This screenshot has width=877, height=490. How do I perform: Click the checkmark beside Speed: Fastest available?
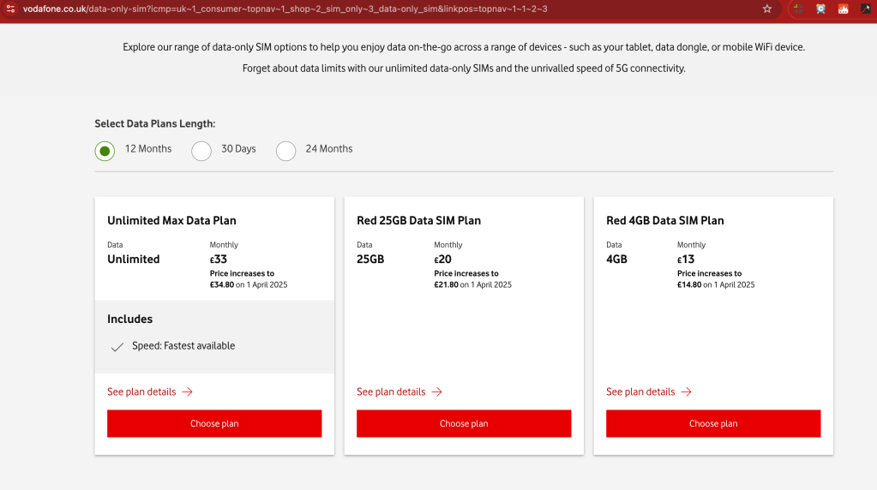point(117,347)
